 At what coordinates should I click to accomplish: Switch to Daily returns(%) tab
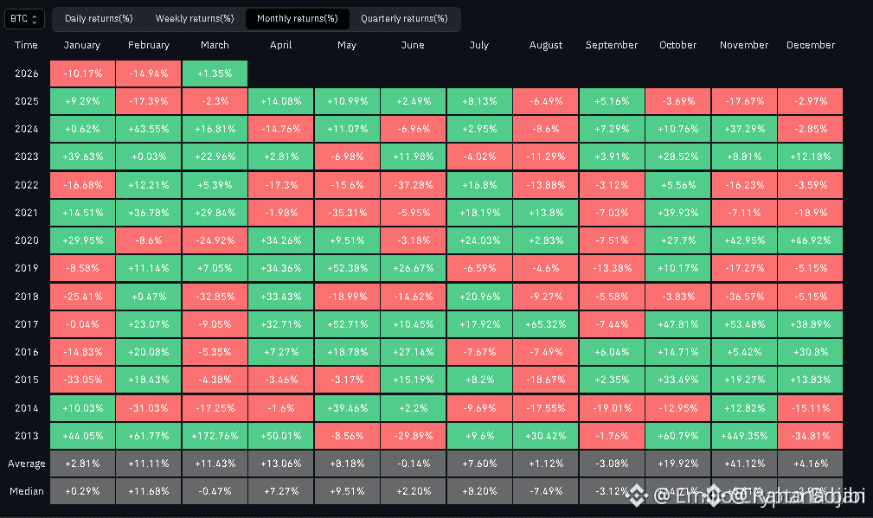tap(99, 18)
